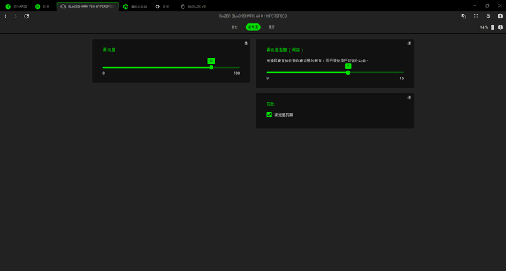
Task: Click the refresh icon
Action: 27,16
